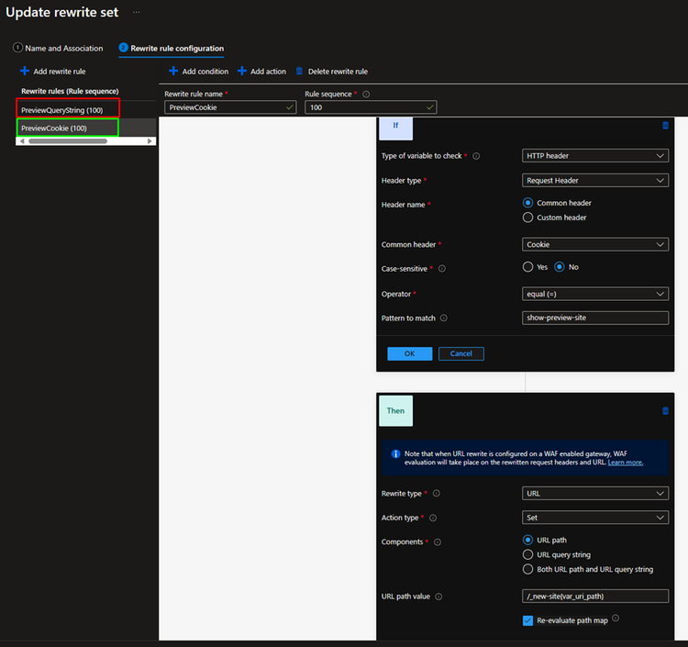Open the Learn more link

pyautogui.click(x=625, y=463)
